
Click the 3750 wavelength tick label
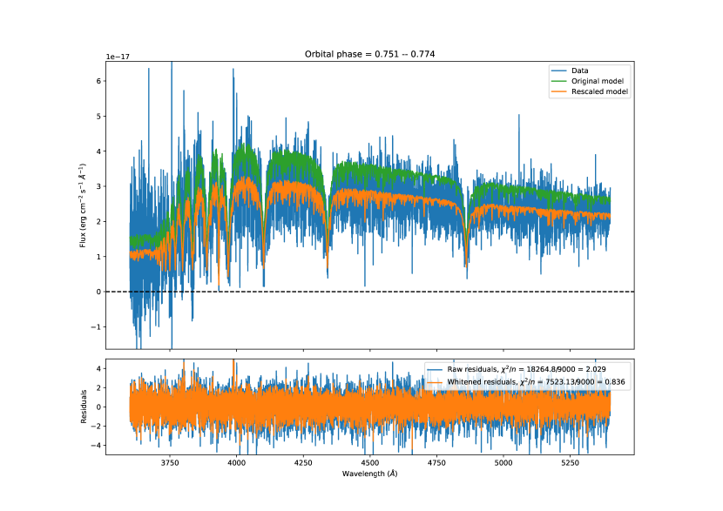[x=170, y=462]
